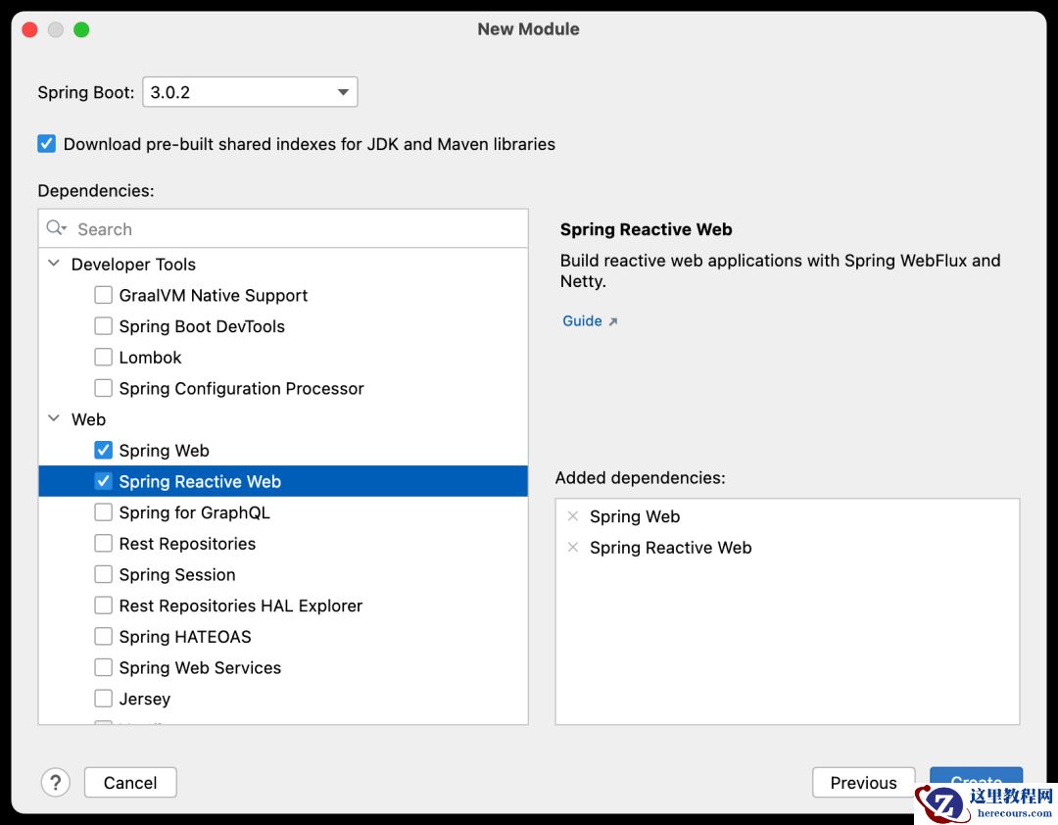Screen dimensions: 1058x825
Task: Remove Spring Web using its X icon
Action: click(x=573, y=516)
